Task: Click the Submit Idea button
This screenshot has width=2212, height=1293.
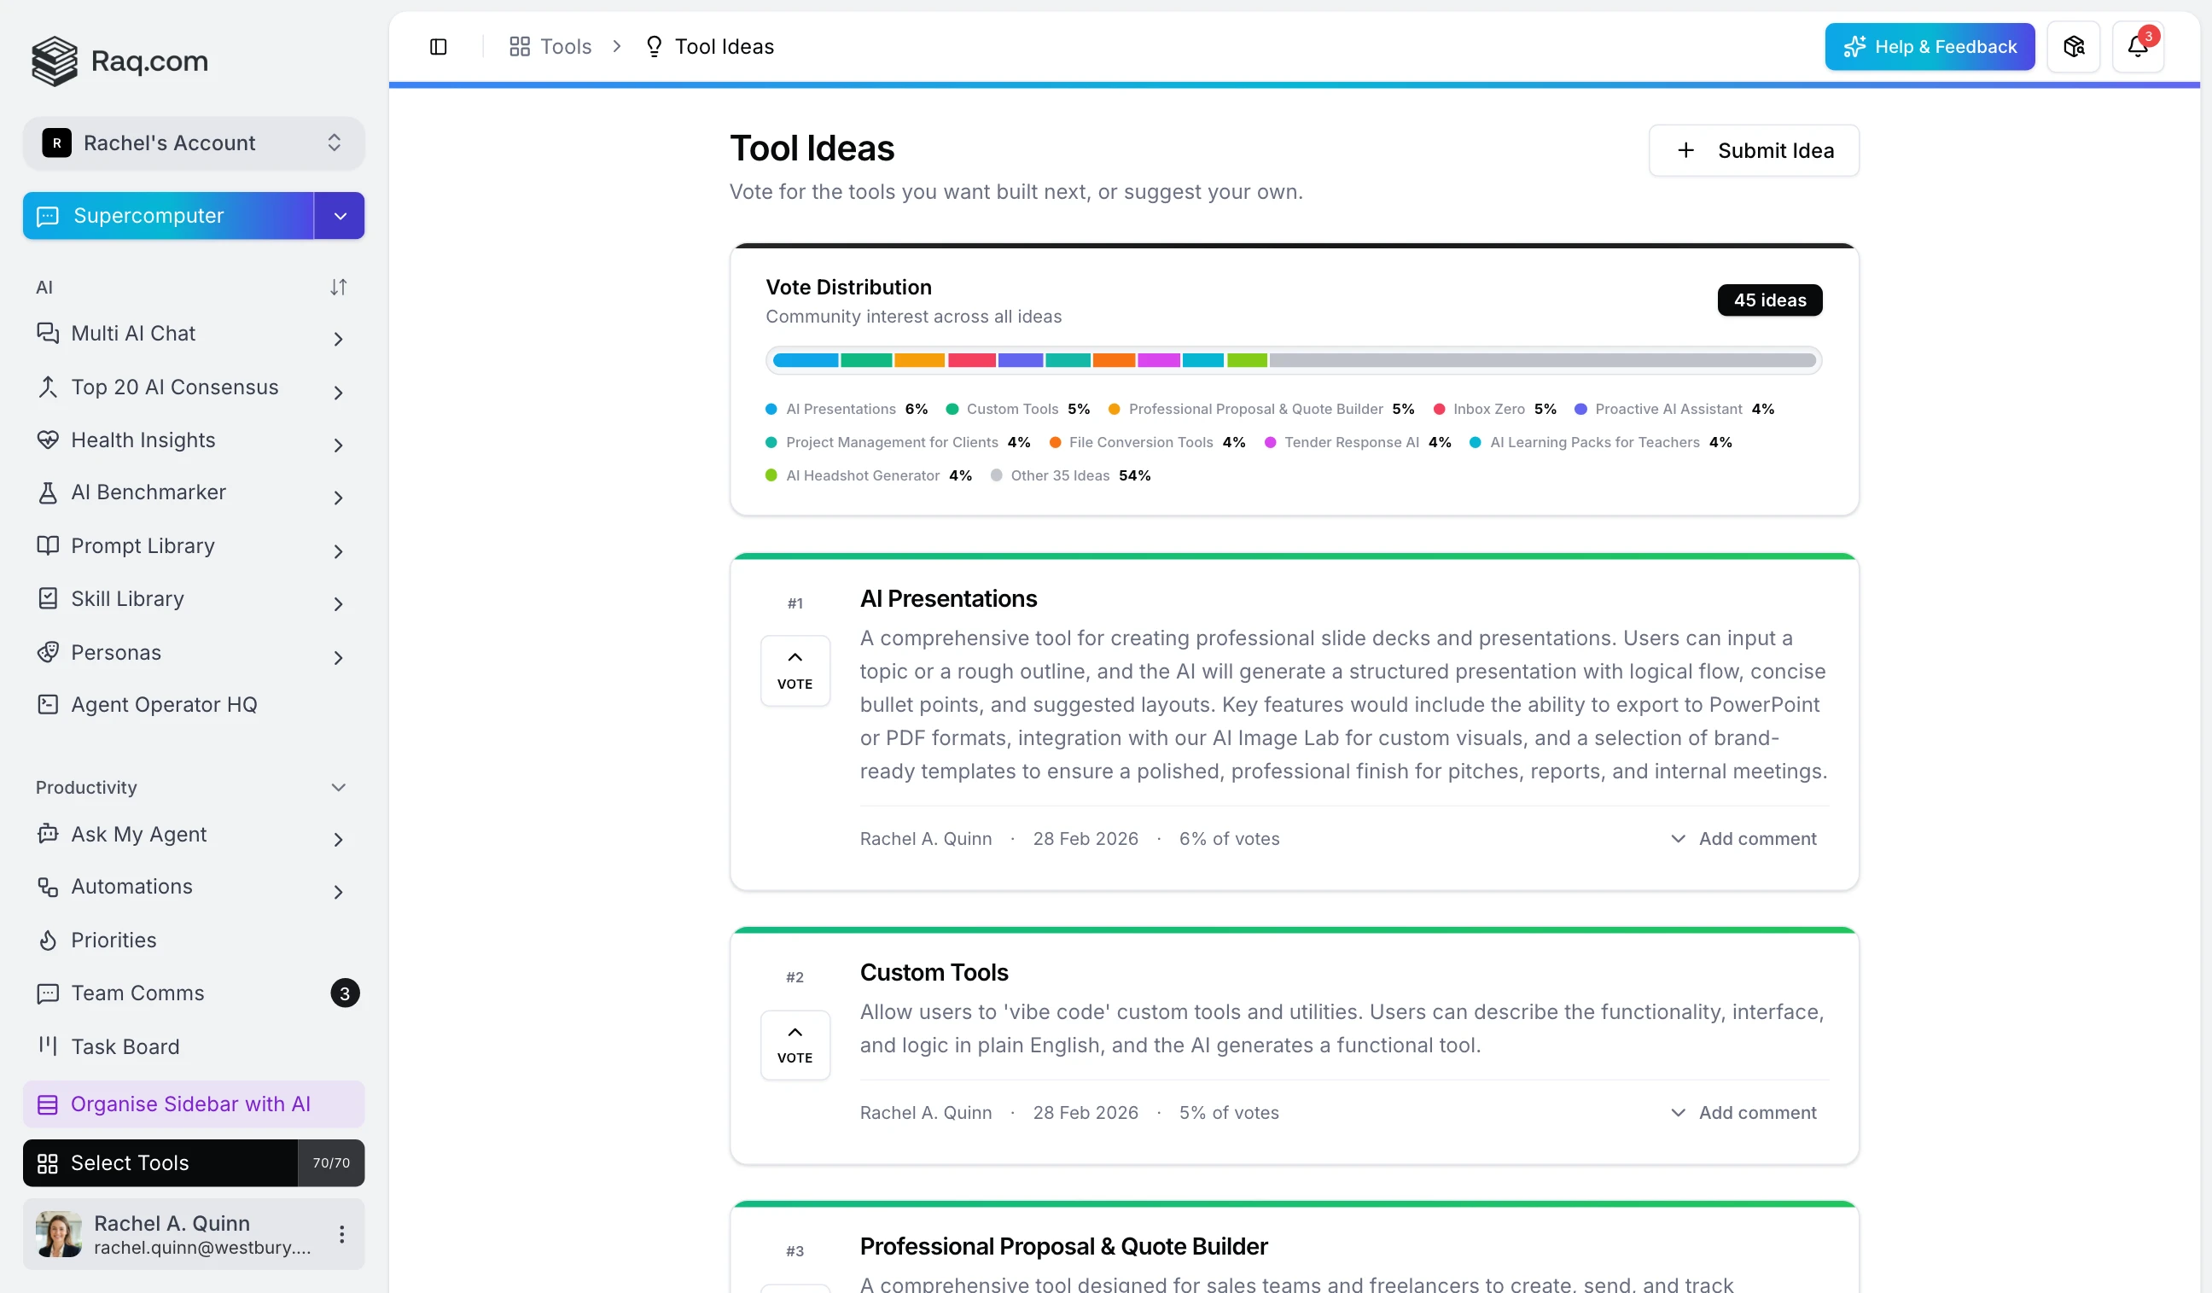Action: [x=1753, y=150]
